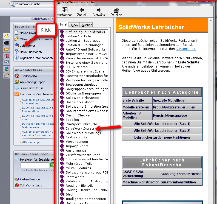Go back with Zurück arrow

click(82, 10)
